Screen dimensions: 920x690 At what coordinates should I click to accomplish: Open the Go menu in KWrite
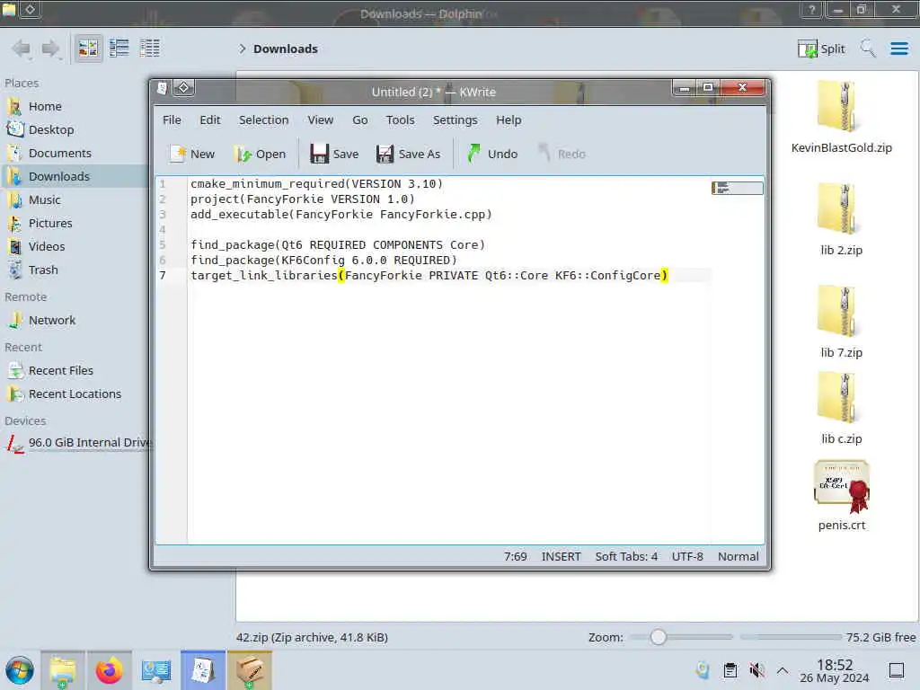(359, 119)
